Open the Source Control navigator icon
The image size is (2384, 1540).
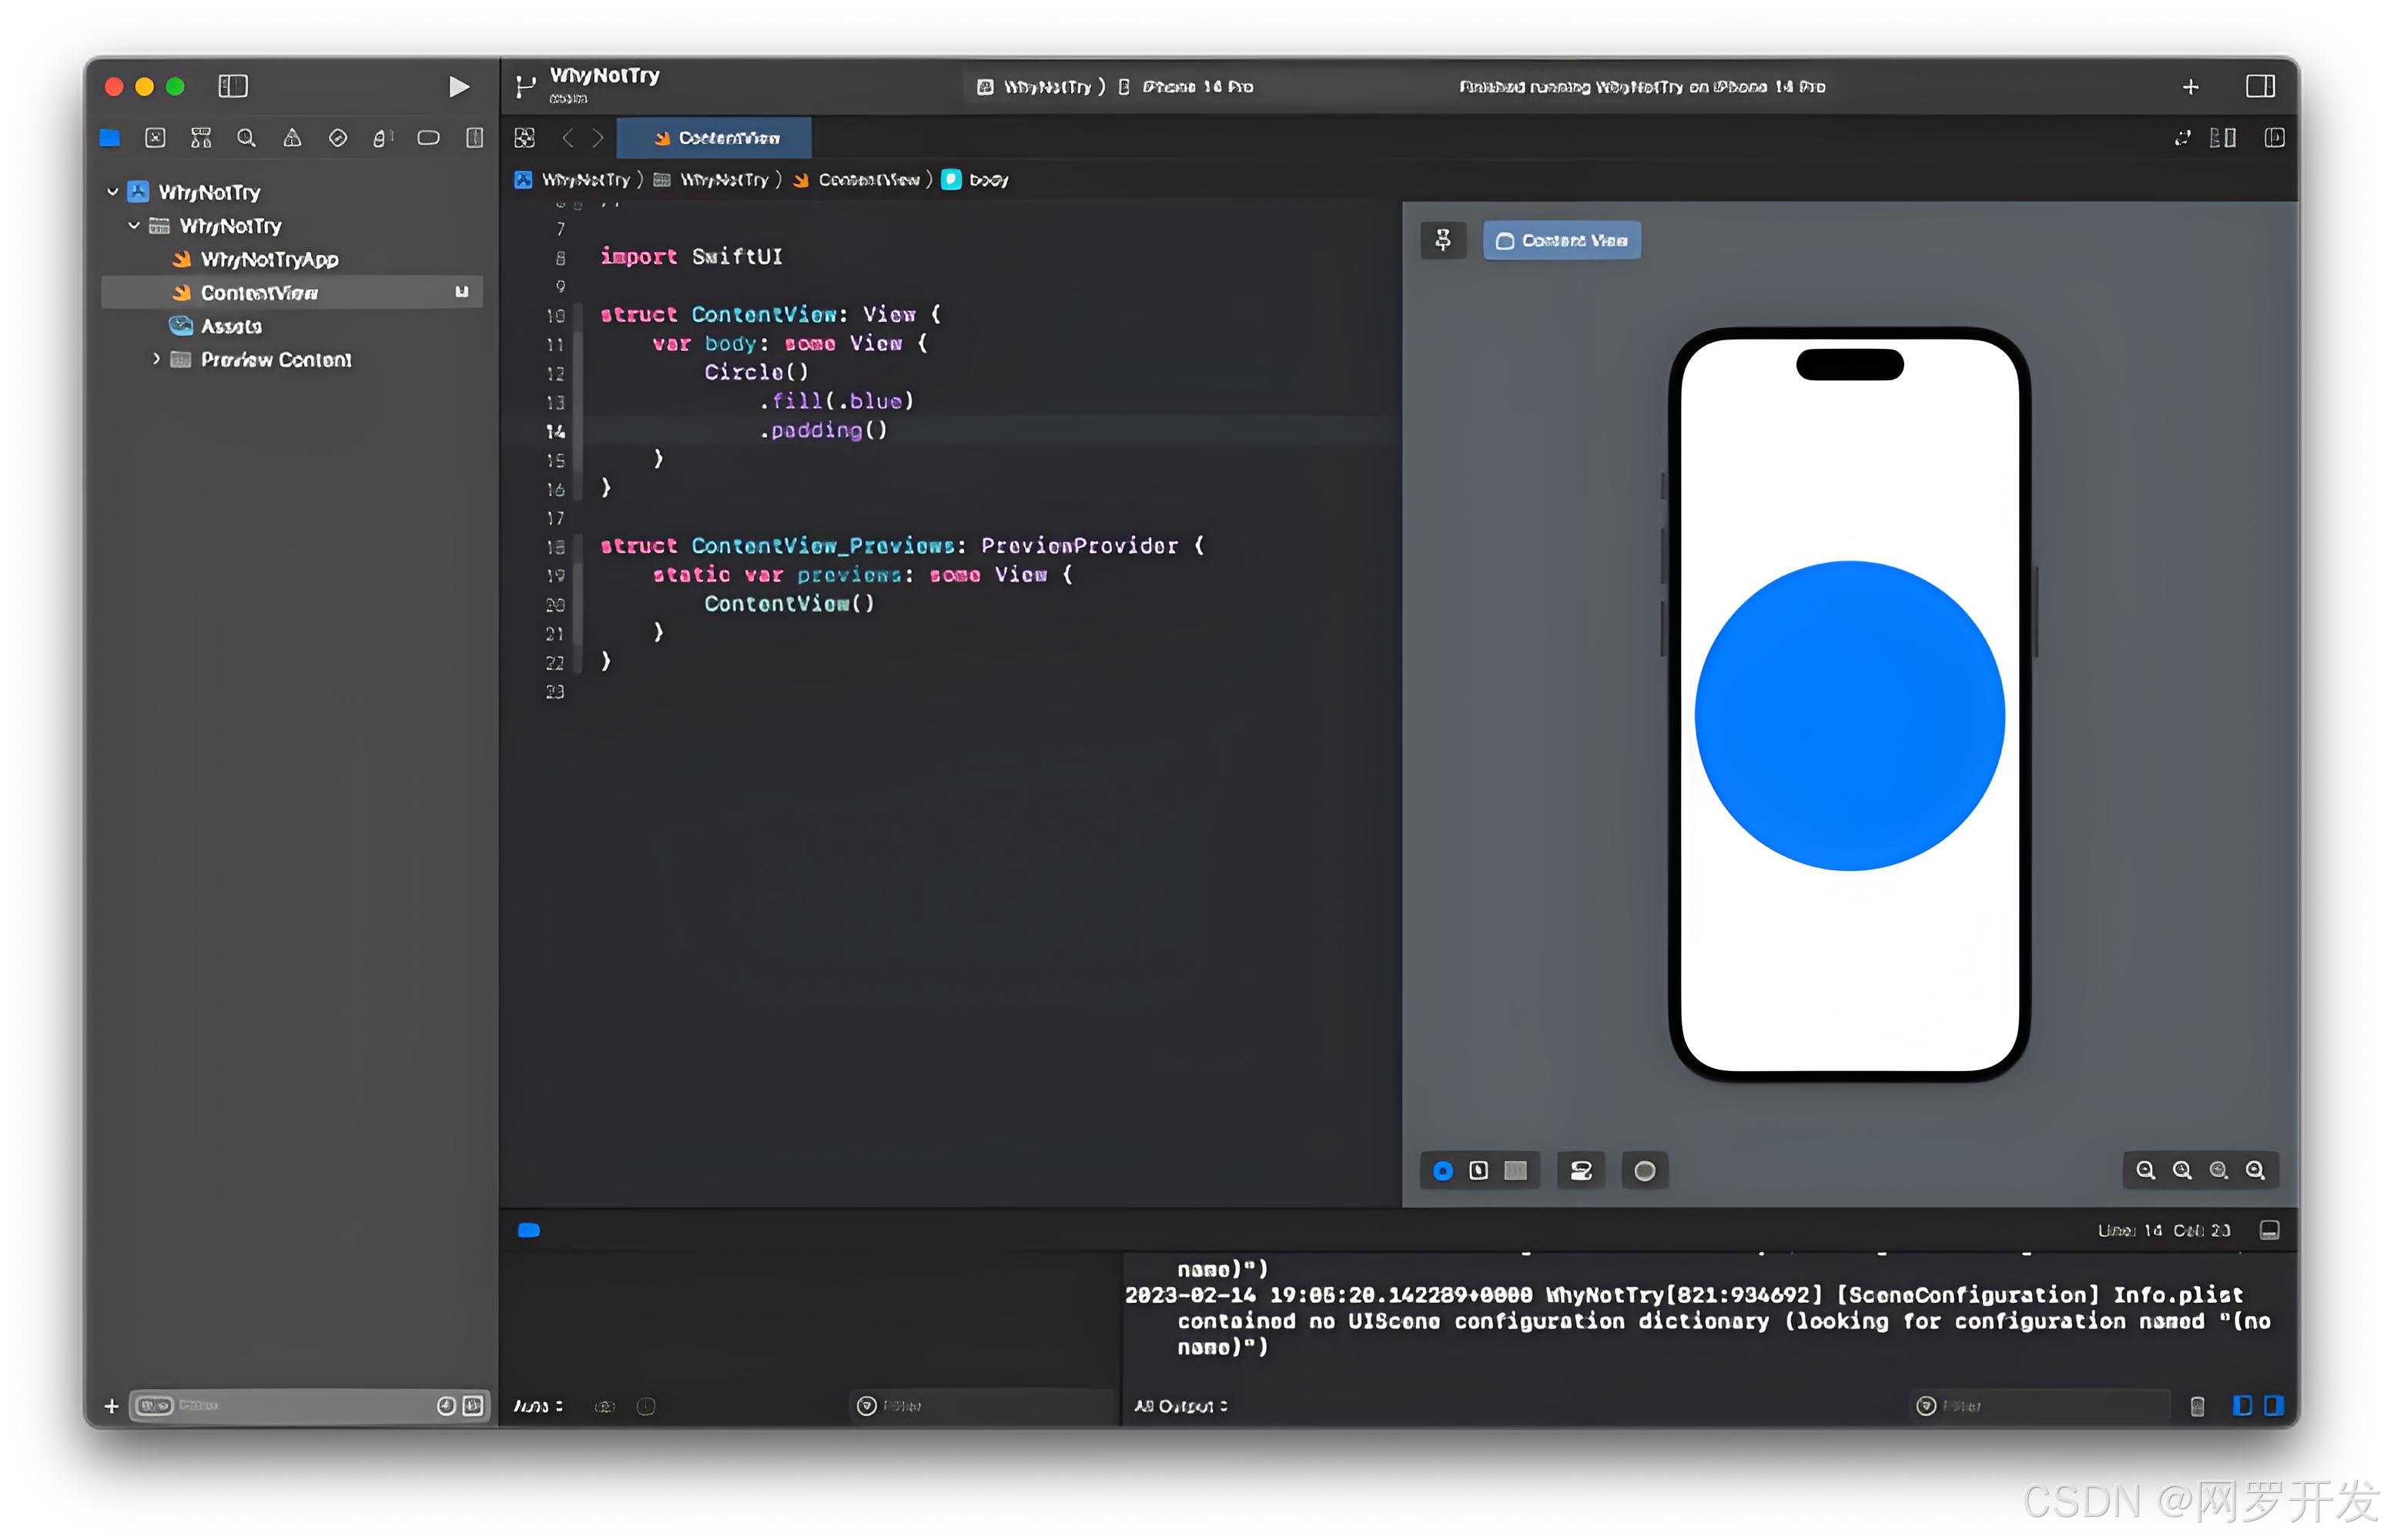[x=155, y=138]
